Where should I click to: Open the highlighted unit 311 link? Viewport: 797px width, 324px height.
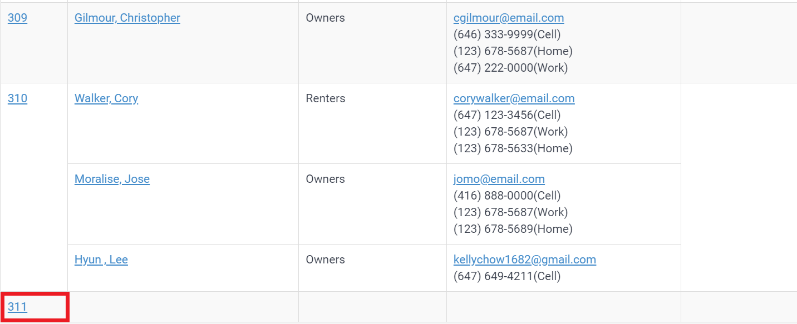coord(17,307)
